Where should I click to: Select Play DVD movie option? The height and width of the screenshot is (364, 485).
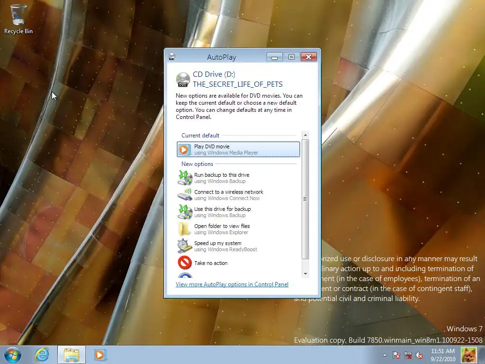tap(238, 149)
